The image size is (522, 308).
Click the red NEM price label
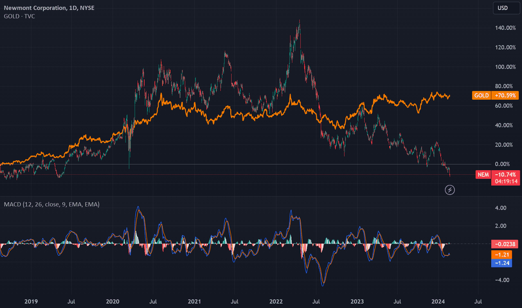[x=483, y=175]
